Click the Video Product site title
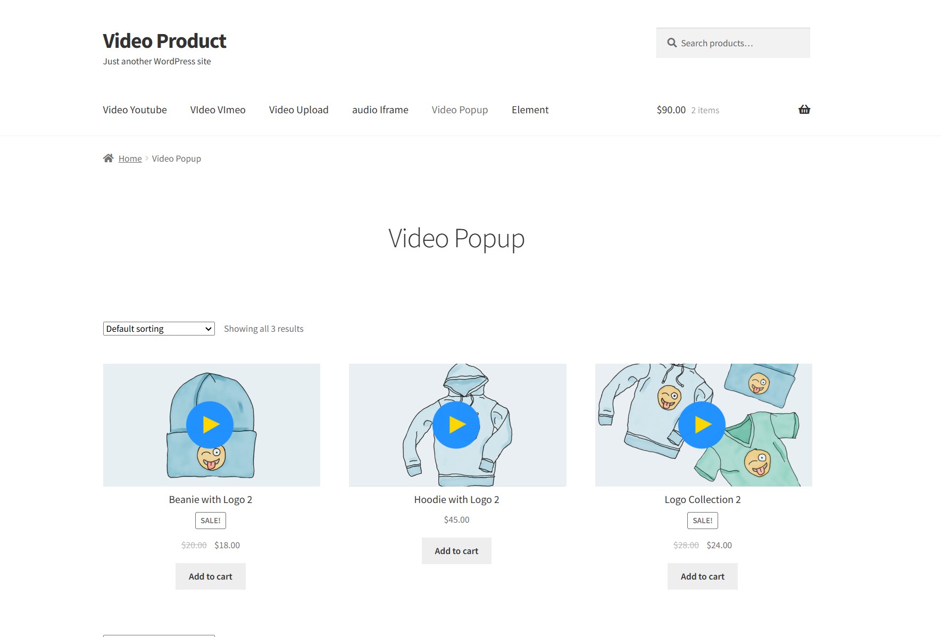Screen dimensions: 941x637 (164, 40)
